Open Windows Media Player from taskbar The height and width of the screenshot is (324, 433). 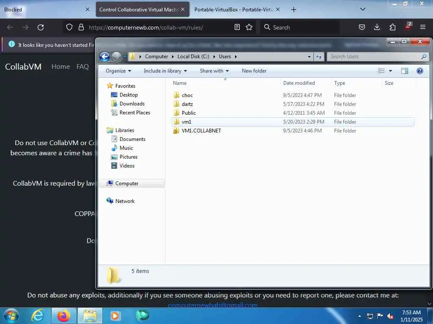[115, 316]
